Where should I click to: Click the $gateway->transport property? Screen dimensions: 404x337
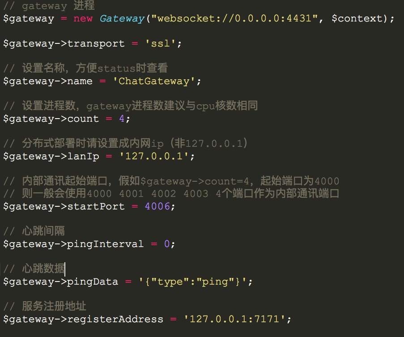pos(64,43)
